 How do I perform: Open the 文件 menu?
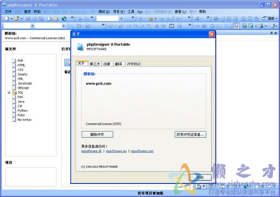tap(8, 12)
